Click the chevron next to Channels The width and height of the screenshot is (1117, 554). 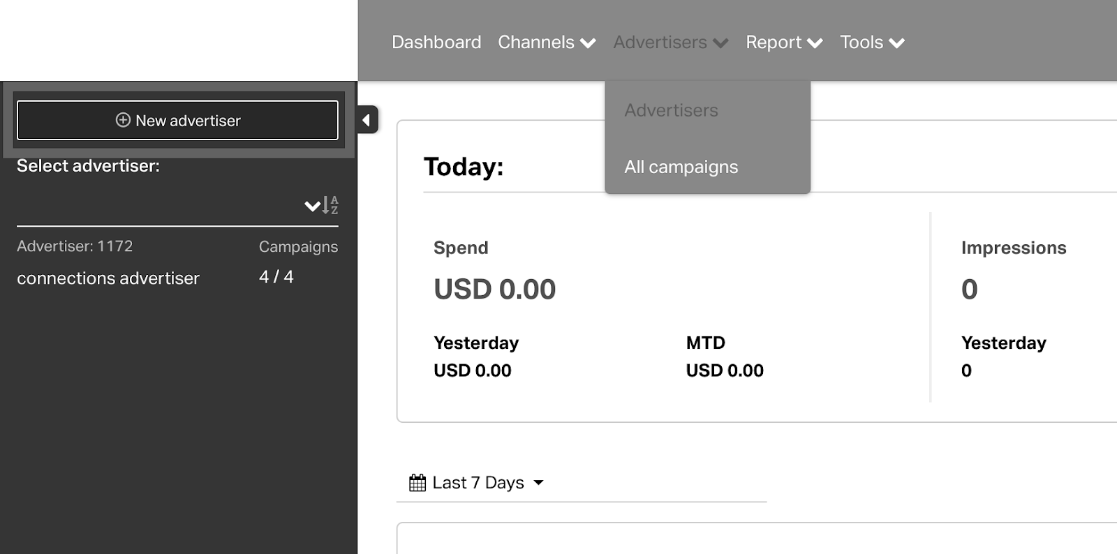[588, 43]
